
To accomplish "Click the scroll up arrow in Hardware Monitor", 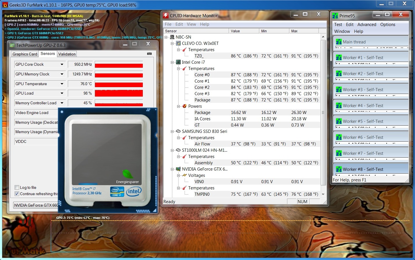I will pyautogui.click(x=323, y=37).
